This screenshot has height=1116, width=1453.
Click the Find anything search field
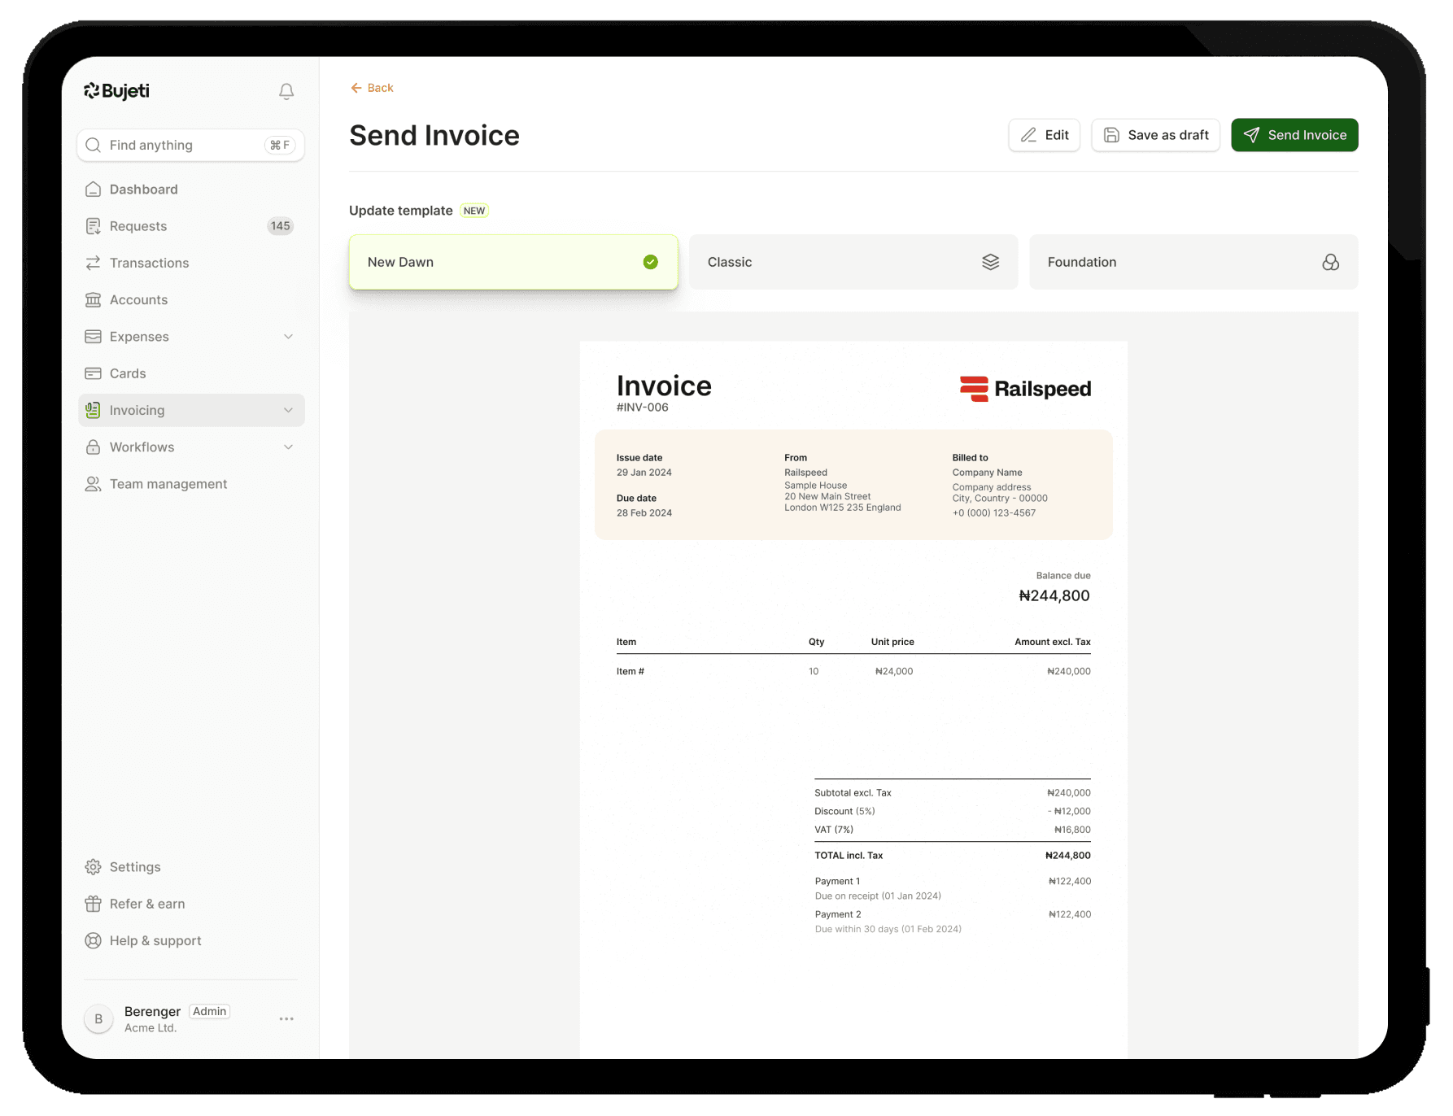[190, 145]
